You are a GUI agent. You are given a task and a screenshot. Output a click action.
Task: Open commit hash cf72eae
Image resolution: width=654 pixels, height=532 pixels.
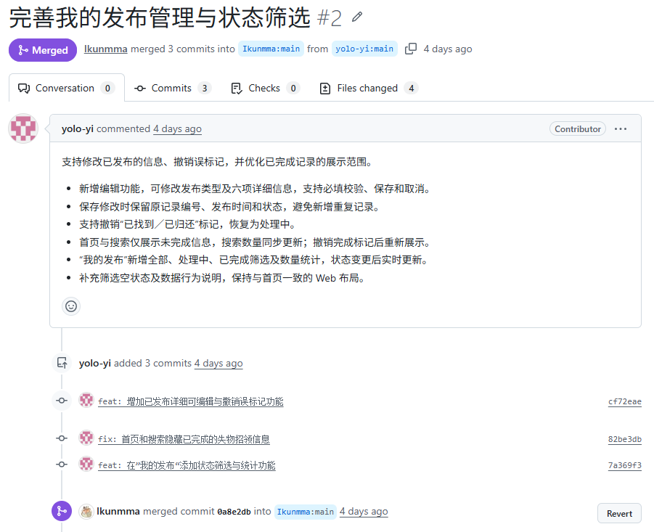click(625, 401)
